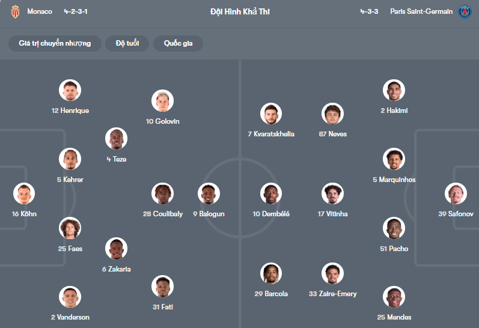Click the Coulibaly player name label
479x328 pixels.
click(162, 214)
